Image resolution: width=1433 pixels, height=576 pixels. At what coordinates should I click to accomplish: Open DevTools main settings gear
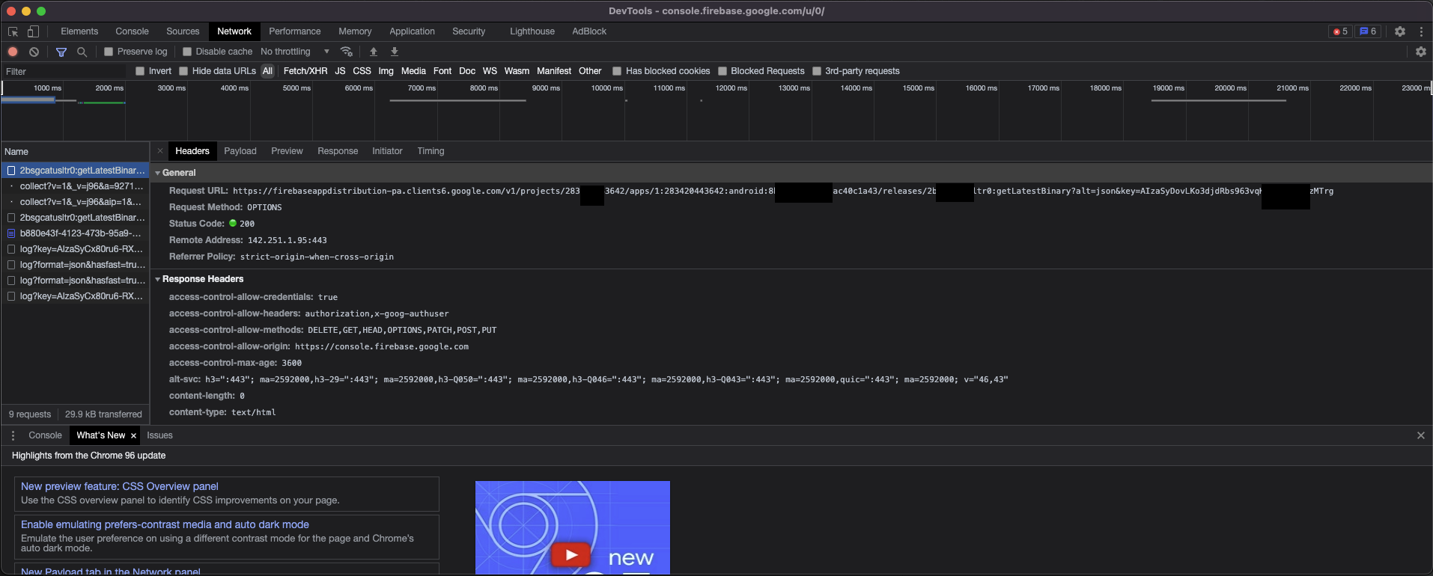[x=1399, y=31]
